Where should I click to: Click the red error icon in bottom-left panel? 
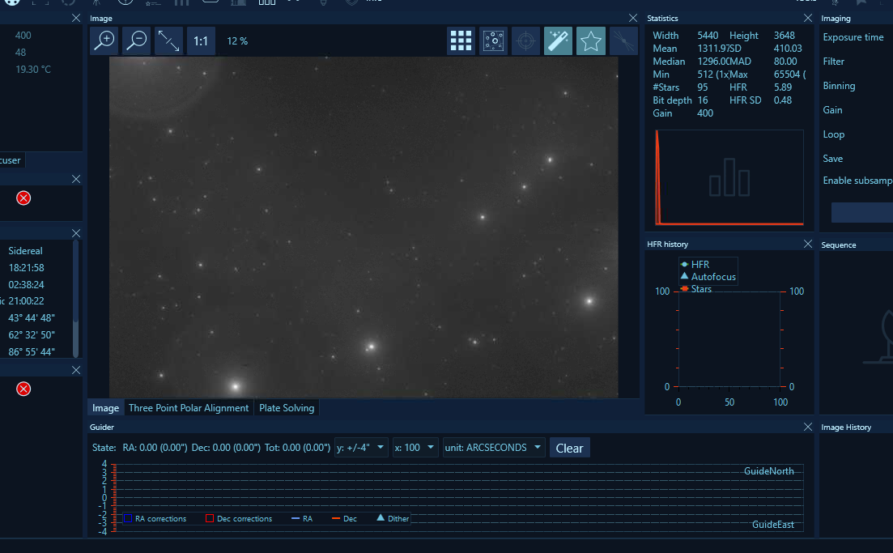(x=23, y=389)
